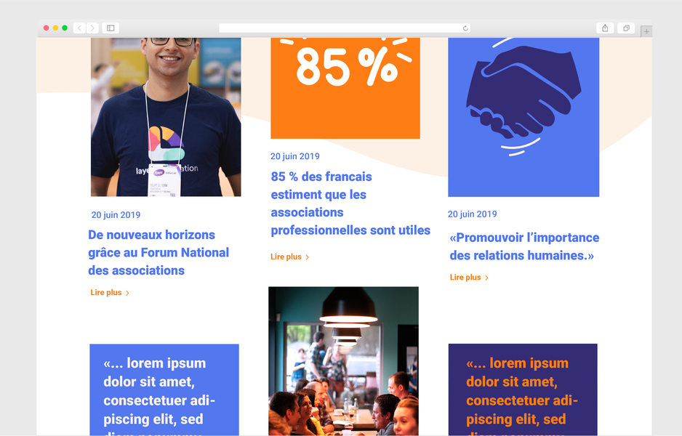Open '«Promouvoir l'importance des relations humaines.»' title
Screen dimensions: 682x436
pos(524,246)
